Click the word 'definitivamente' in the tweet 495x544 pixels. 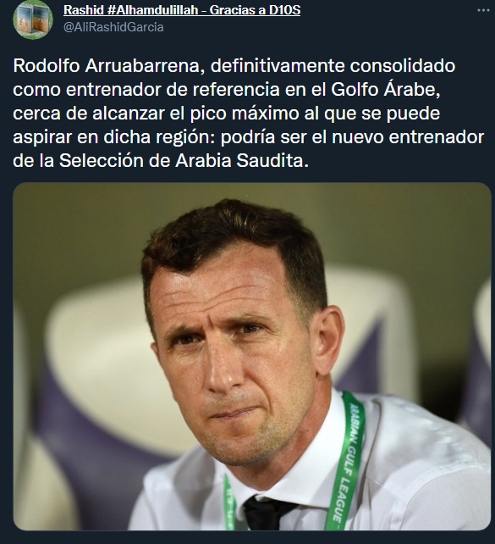click(278, 66)
